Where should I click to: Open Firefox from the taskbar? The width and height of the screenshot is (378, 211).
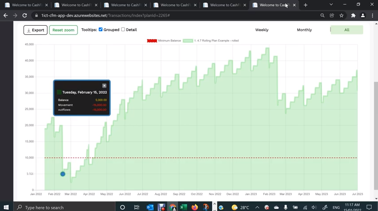coord(194,207)
